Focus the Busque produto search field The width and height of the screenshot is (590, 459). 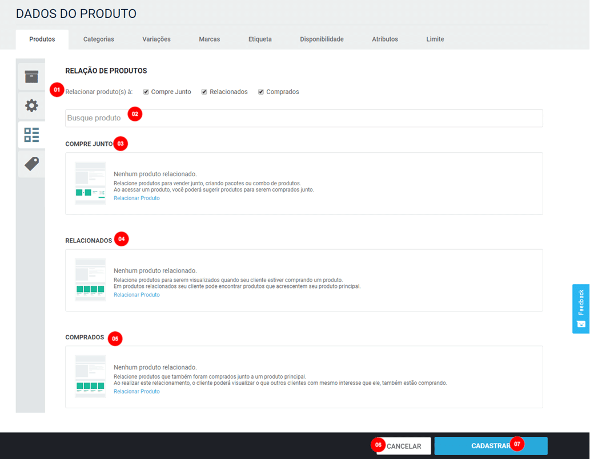[x=304, y=119]
